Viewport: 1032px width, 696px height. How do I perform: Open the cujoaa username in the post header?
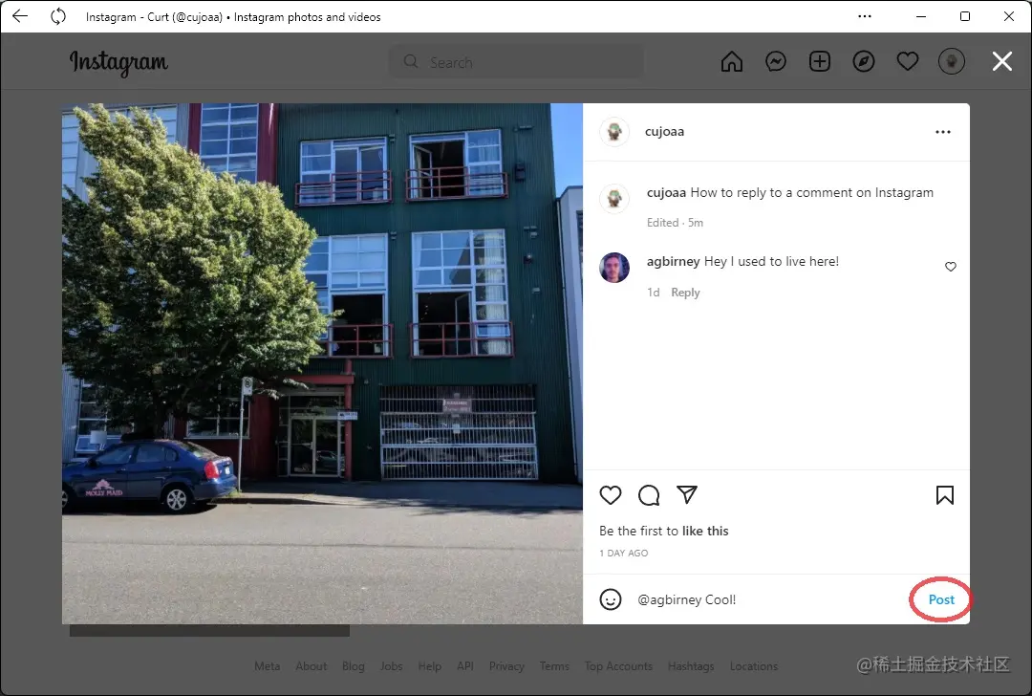coord(665,131)
